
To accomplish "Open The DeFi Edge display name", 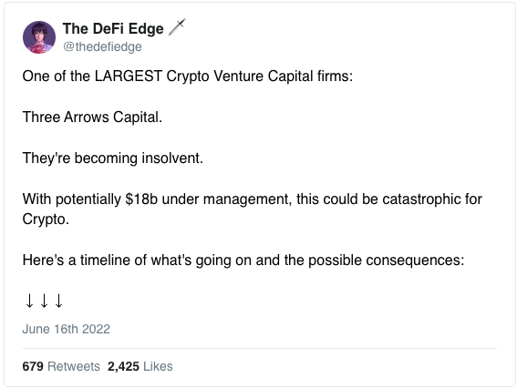I will point(113,28).
